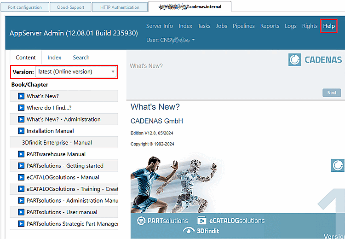Switch to the Content tab

point(26,58)
